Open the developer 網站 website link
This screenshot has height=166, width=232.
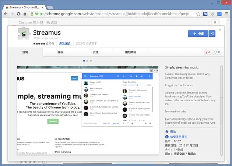click(173, 131)
